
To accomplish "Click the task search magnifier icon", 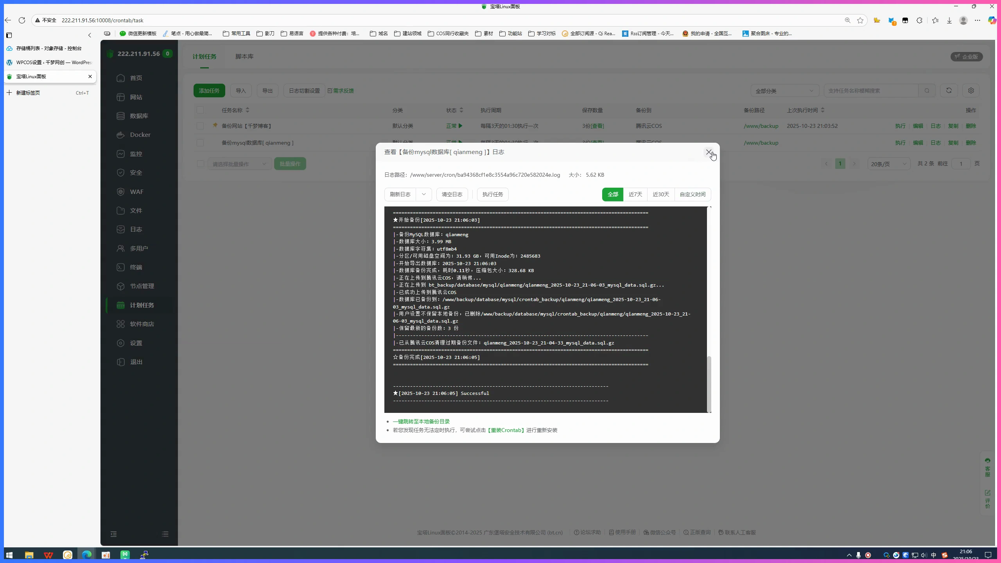I will point(927,90).
